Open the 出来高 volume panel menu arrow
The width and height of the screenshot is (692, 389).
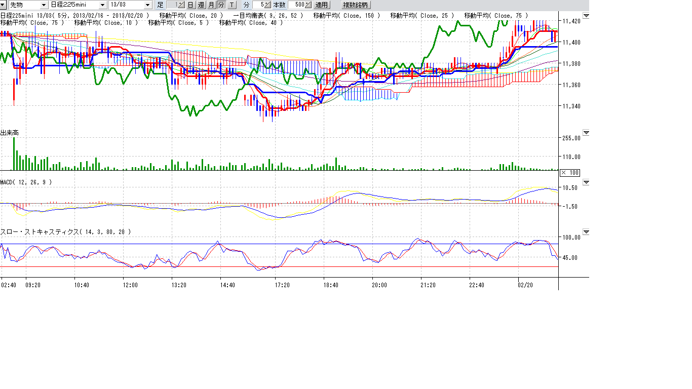click(586, 133)
